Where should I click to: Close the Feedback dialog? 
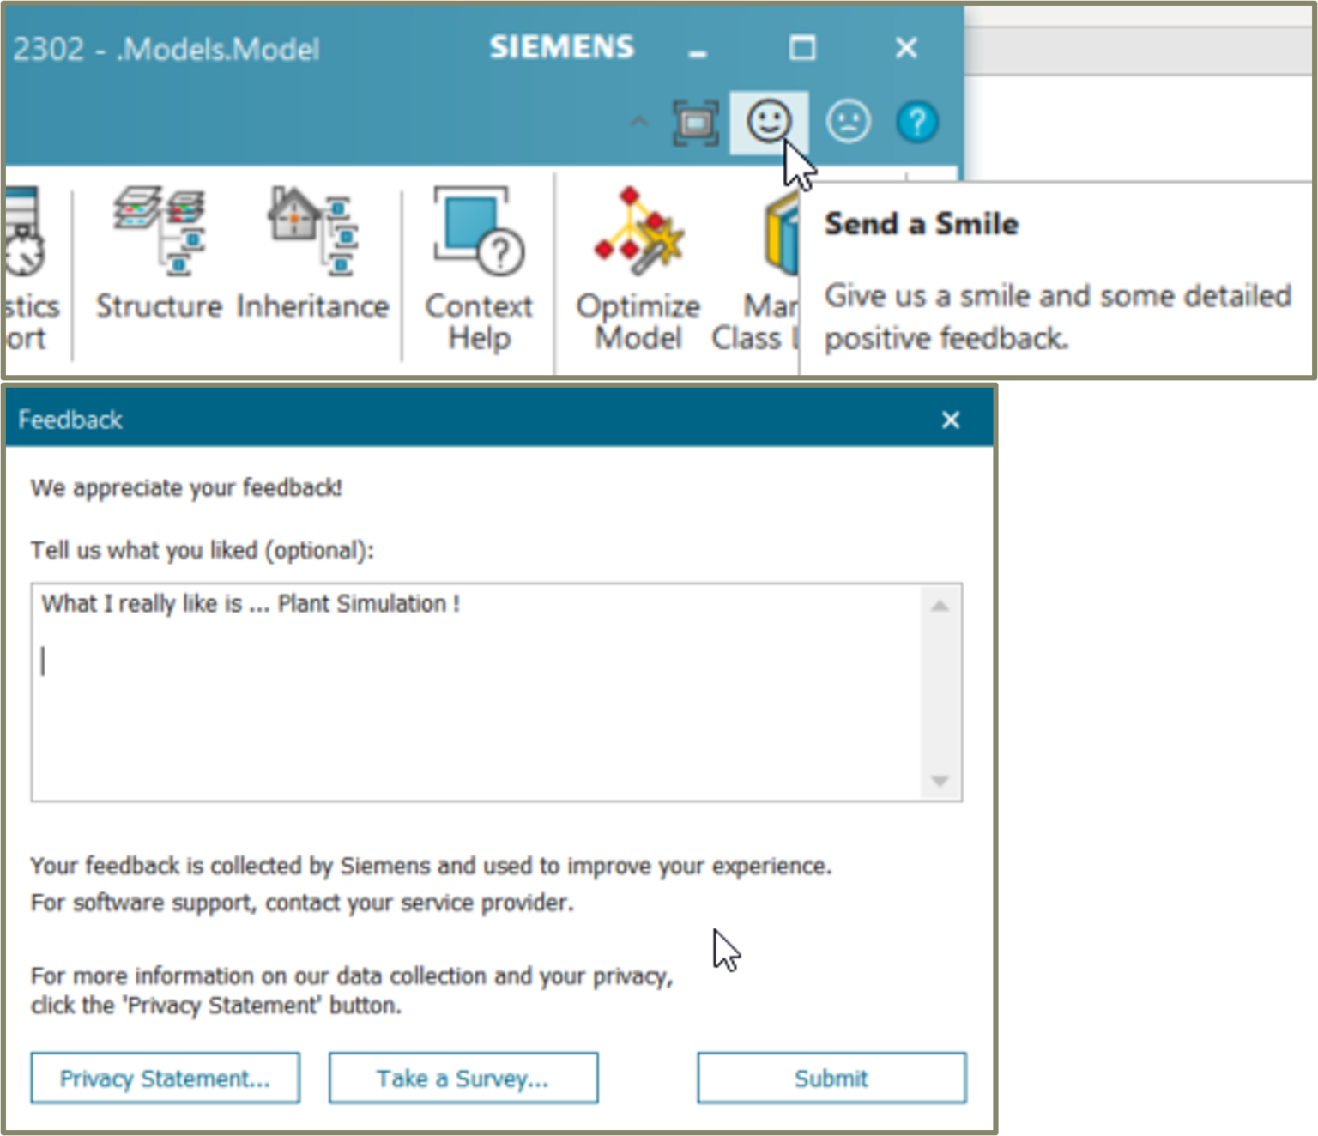(x=951, y=420)
